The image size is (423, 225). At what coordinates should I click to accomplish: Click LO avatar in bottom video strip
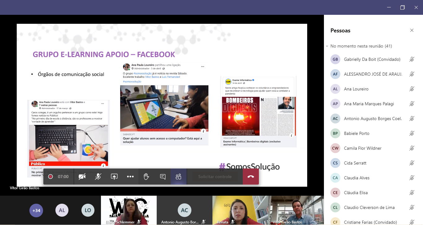coord(88,210)
